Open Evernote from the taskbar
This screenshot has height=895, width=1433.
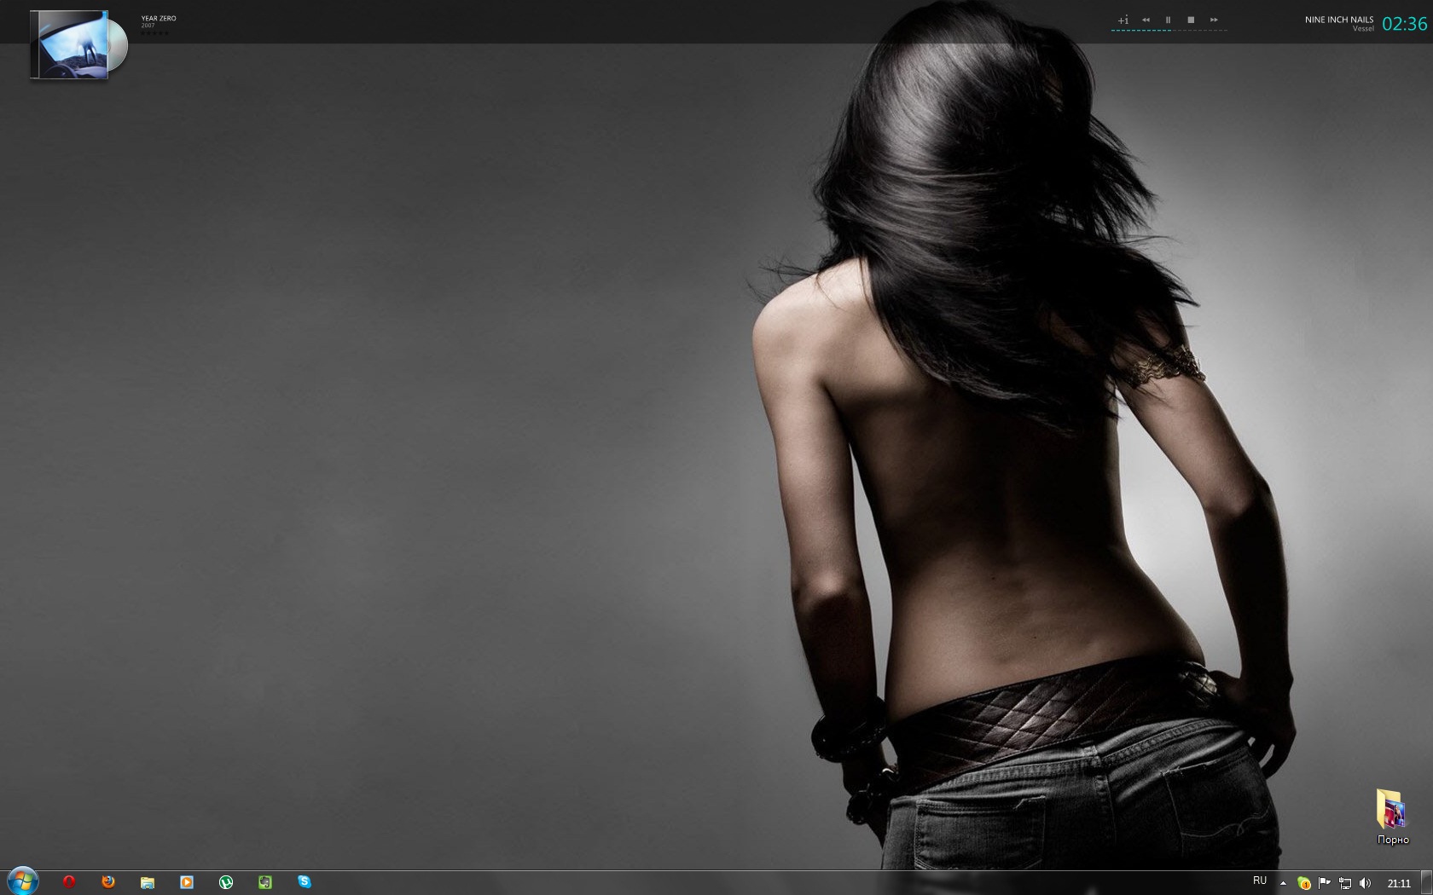(265, 882)
